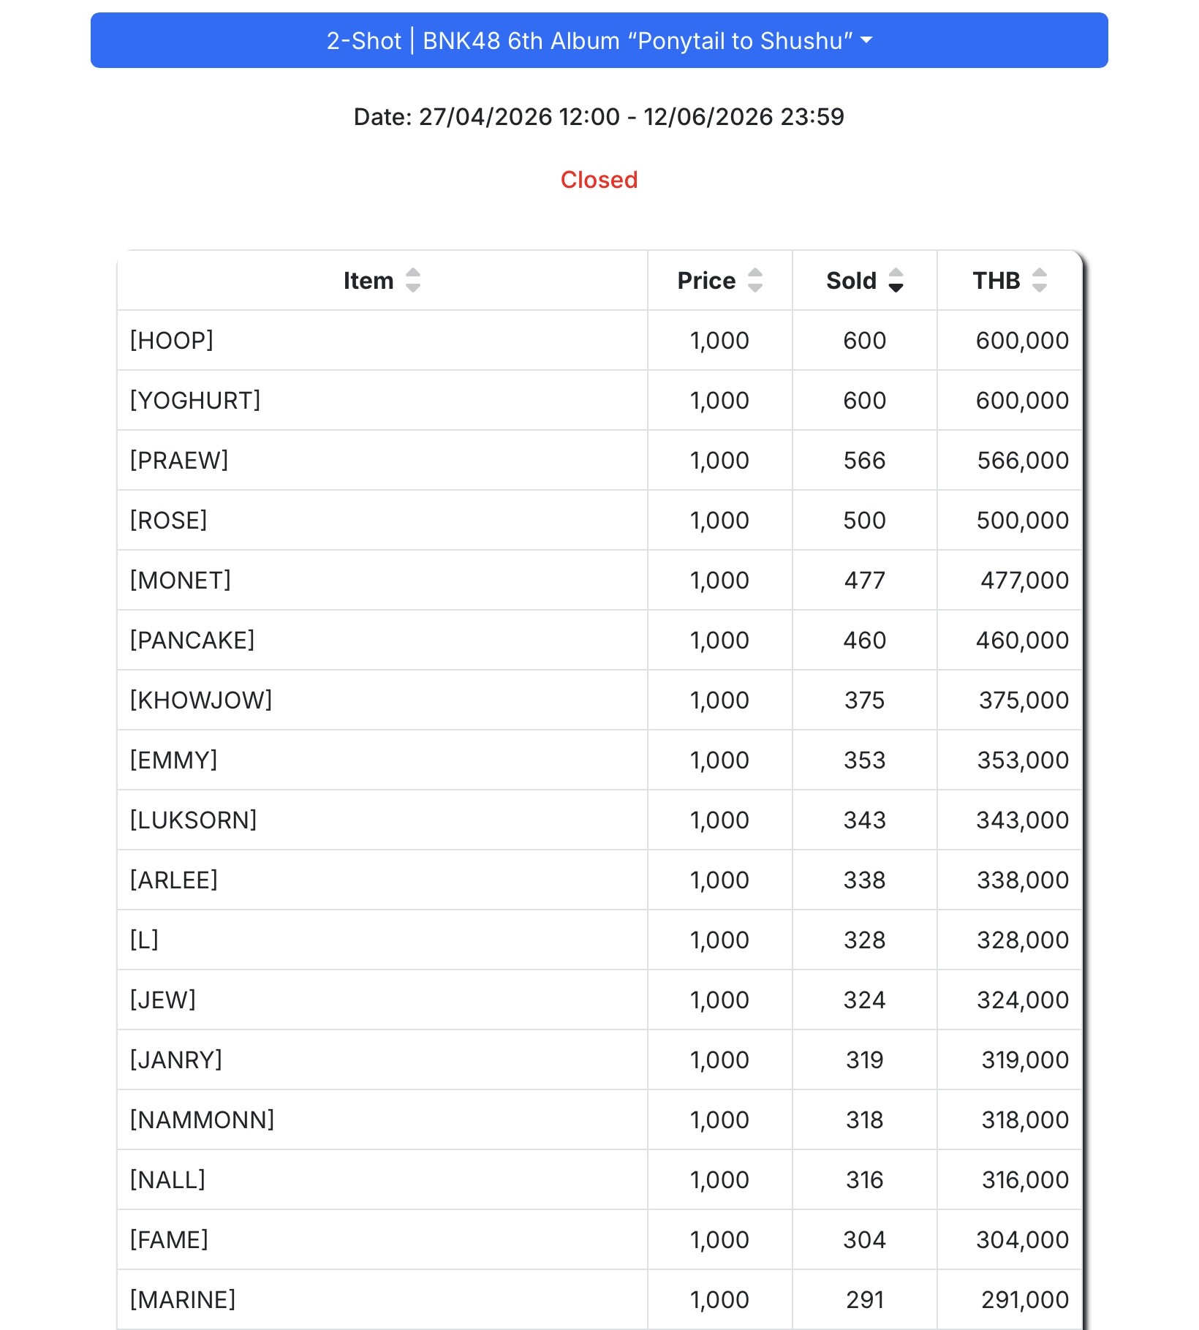Sort table by THB column arrows
1199x1330 pixels.
[x=1040, y=280]
